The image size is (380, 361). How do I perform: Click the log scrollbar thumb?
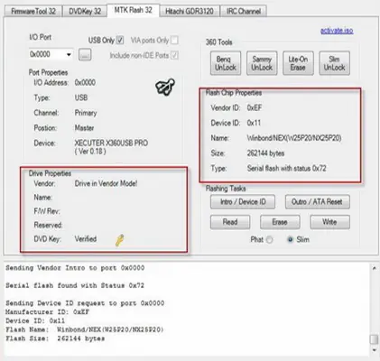click(x=374, y=339)
